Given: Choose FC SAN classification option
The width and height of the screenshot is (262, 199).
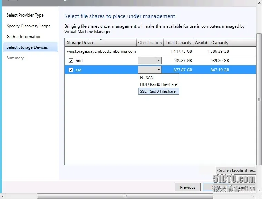Looking at the screenshot, I should click(x=158, y=77).
